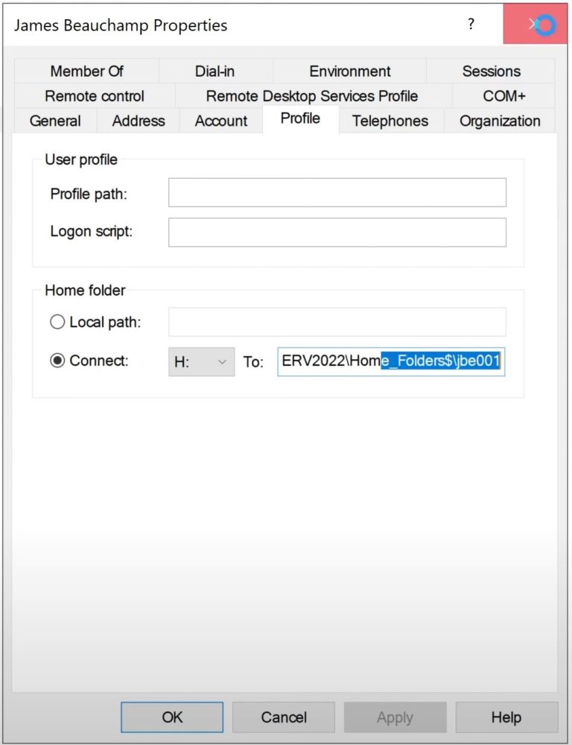Switch to the Dial-in tab
The image size is (572, 745).
(x=214, y=72)
